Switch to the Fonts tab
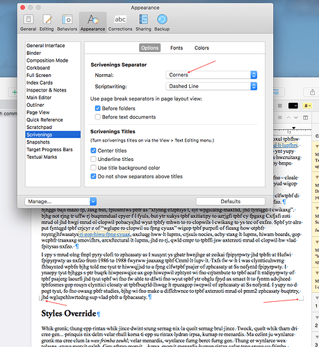 click(x=177, y=48)
